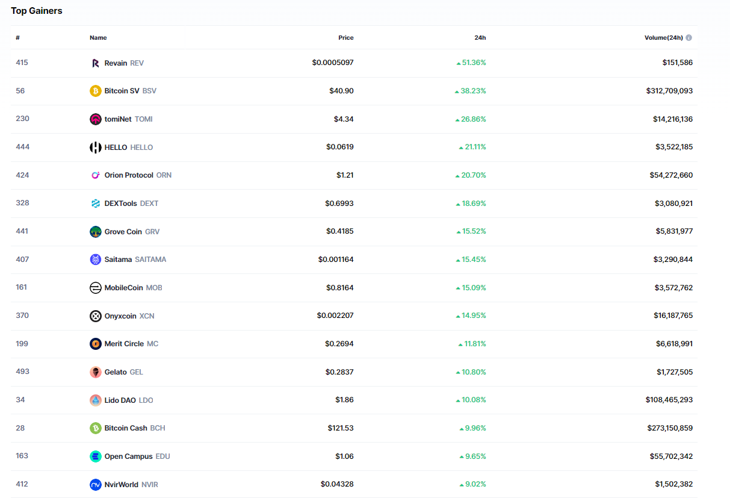Click DEXTools' volume $3,080,921

point(674,204)
